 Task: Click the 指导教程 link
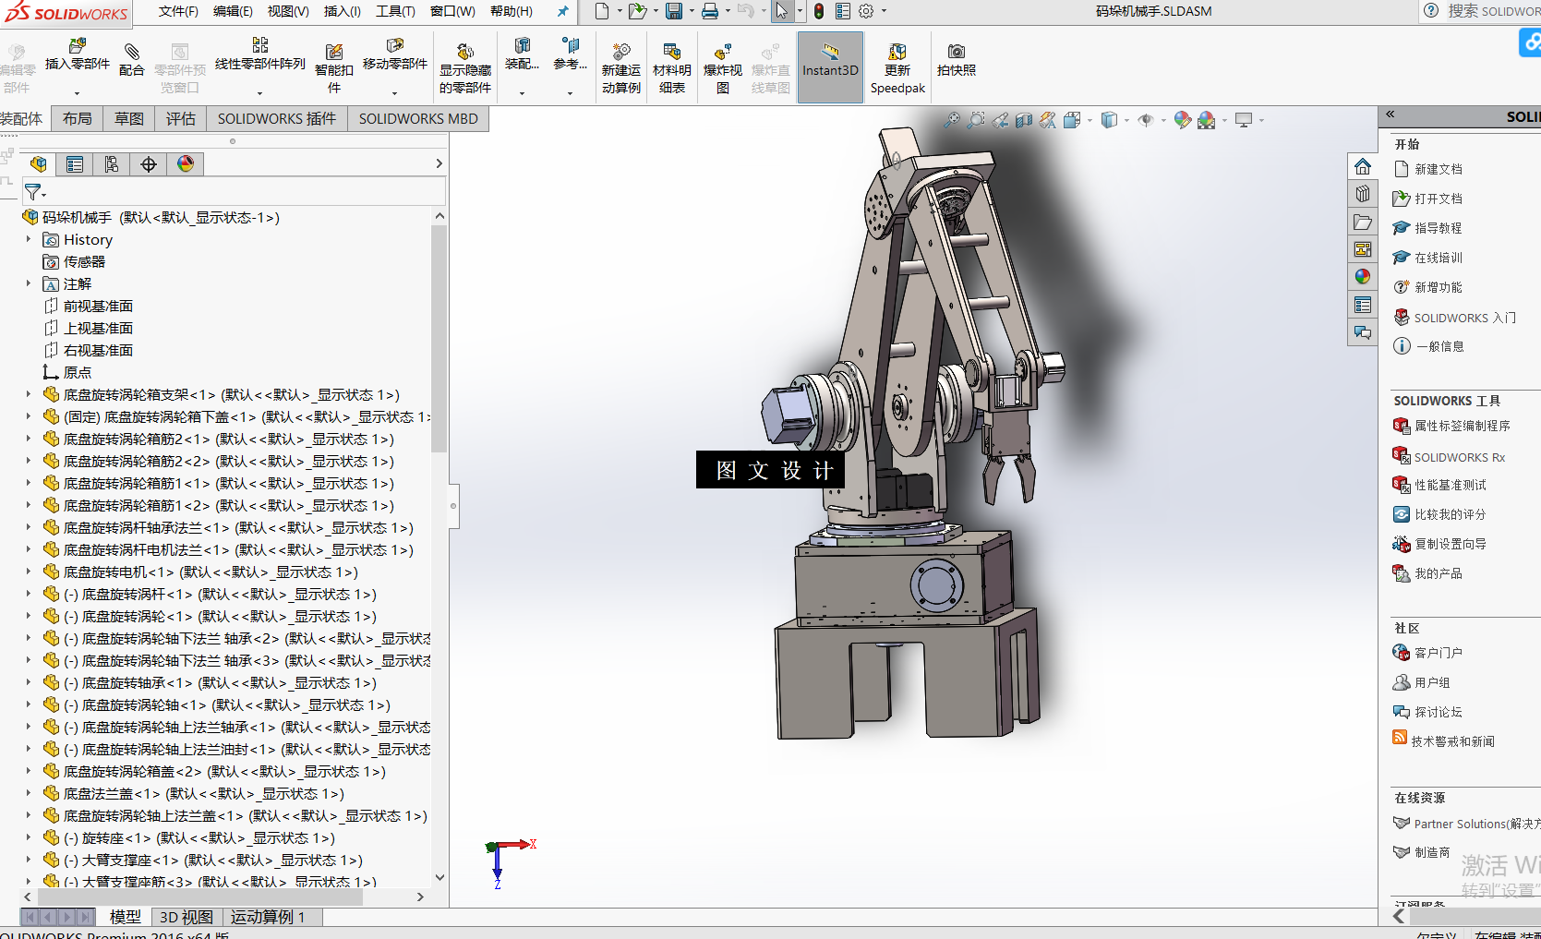pyautogui.click(x=1438, y=228)
